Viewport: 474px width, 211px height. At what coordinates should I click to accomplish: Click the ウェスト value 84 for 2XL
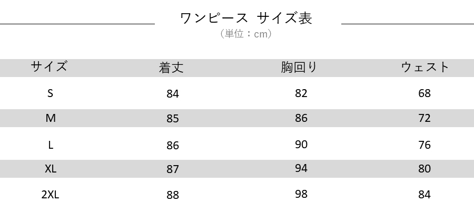tap(424, 194)
